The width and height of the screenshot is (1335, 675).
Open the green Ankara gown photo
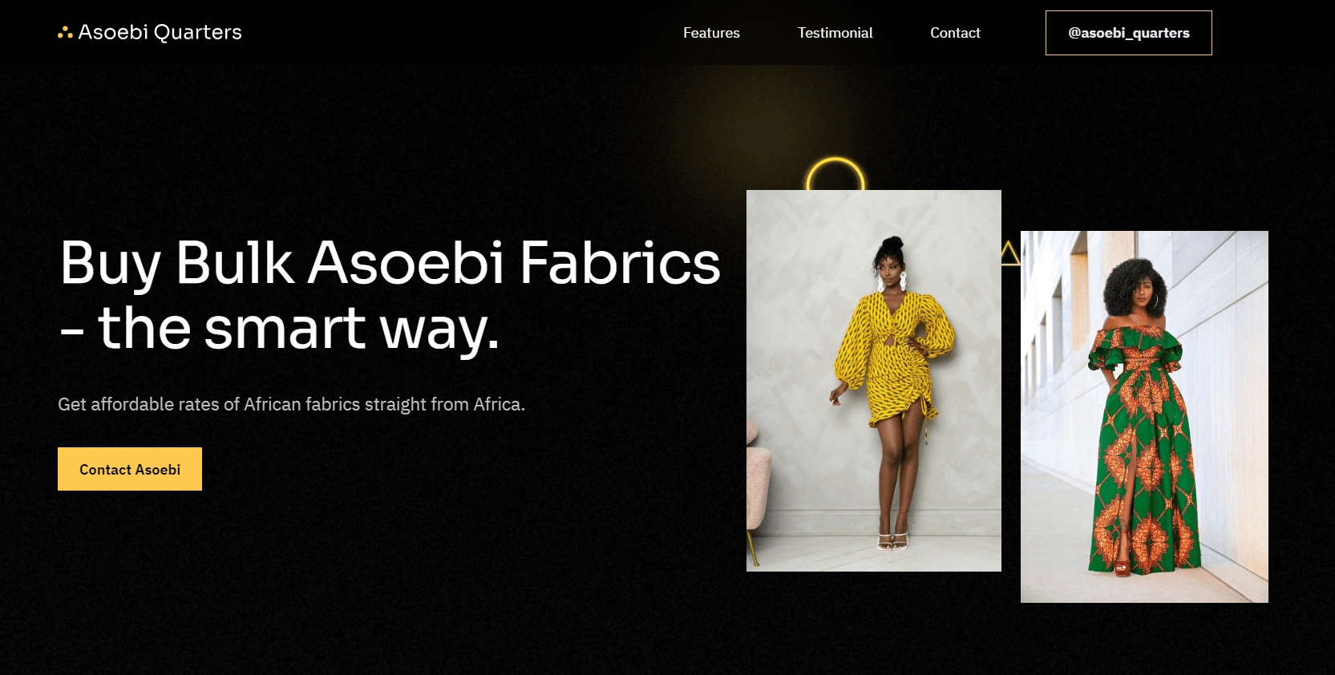pos(1144,417)
